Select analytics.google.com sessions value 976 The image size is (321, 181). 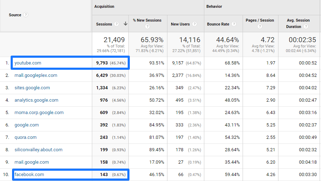pos(104,100)
